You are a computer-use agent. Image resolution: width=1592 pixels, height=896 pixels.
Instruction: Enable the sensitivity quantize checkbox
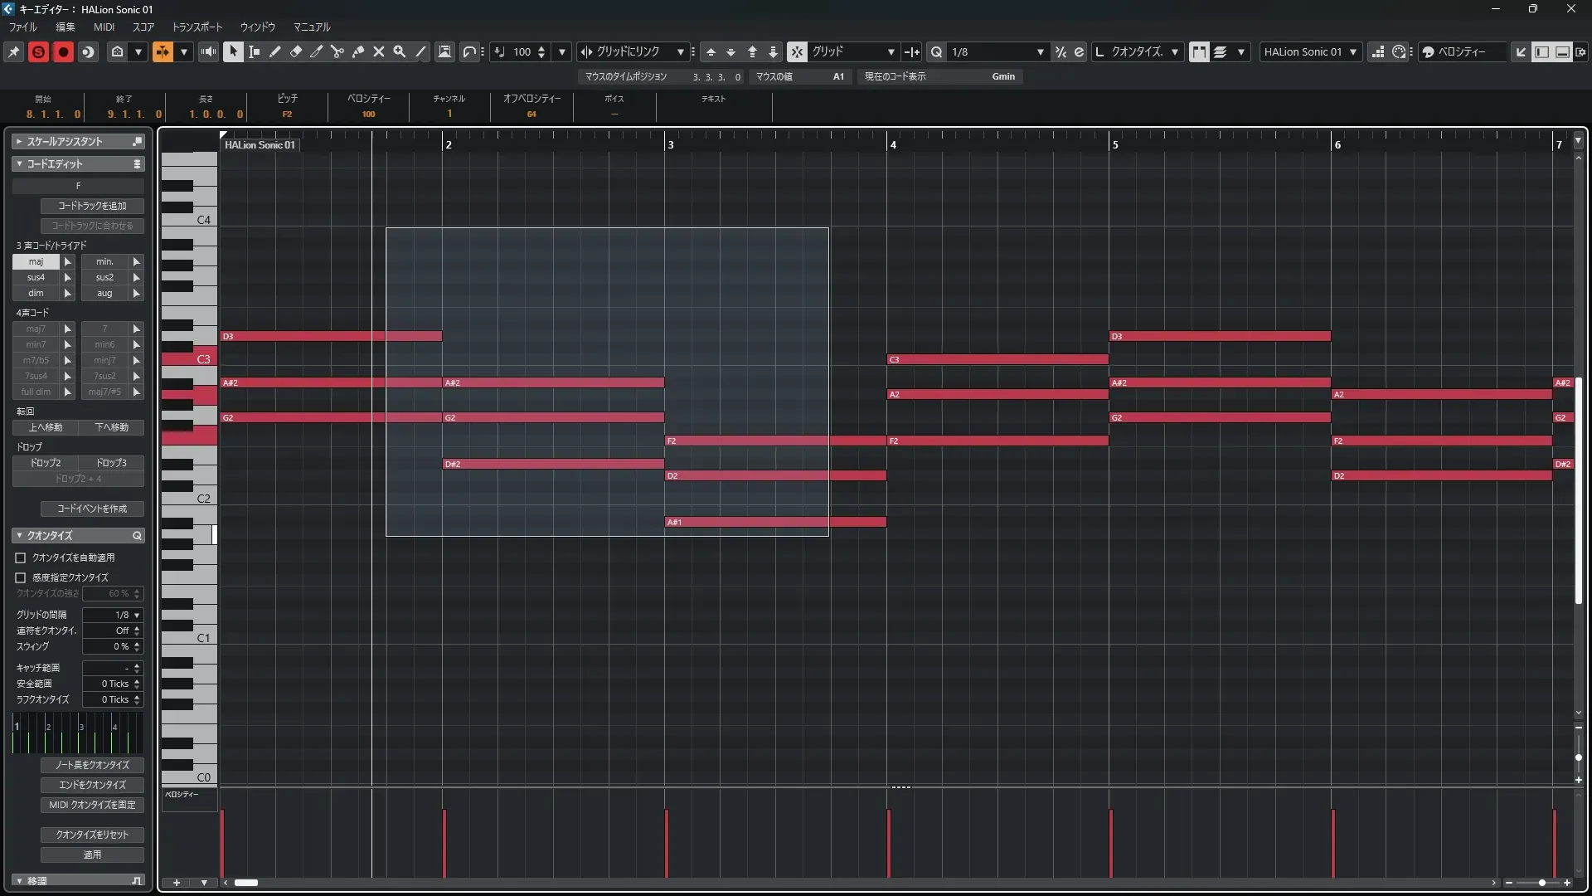21,577
